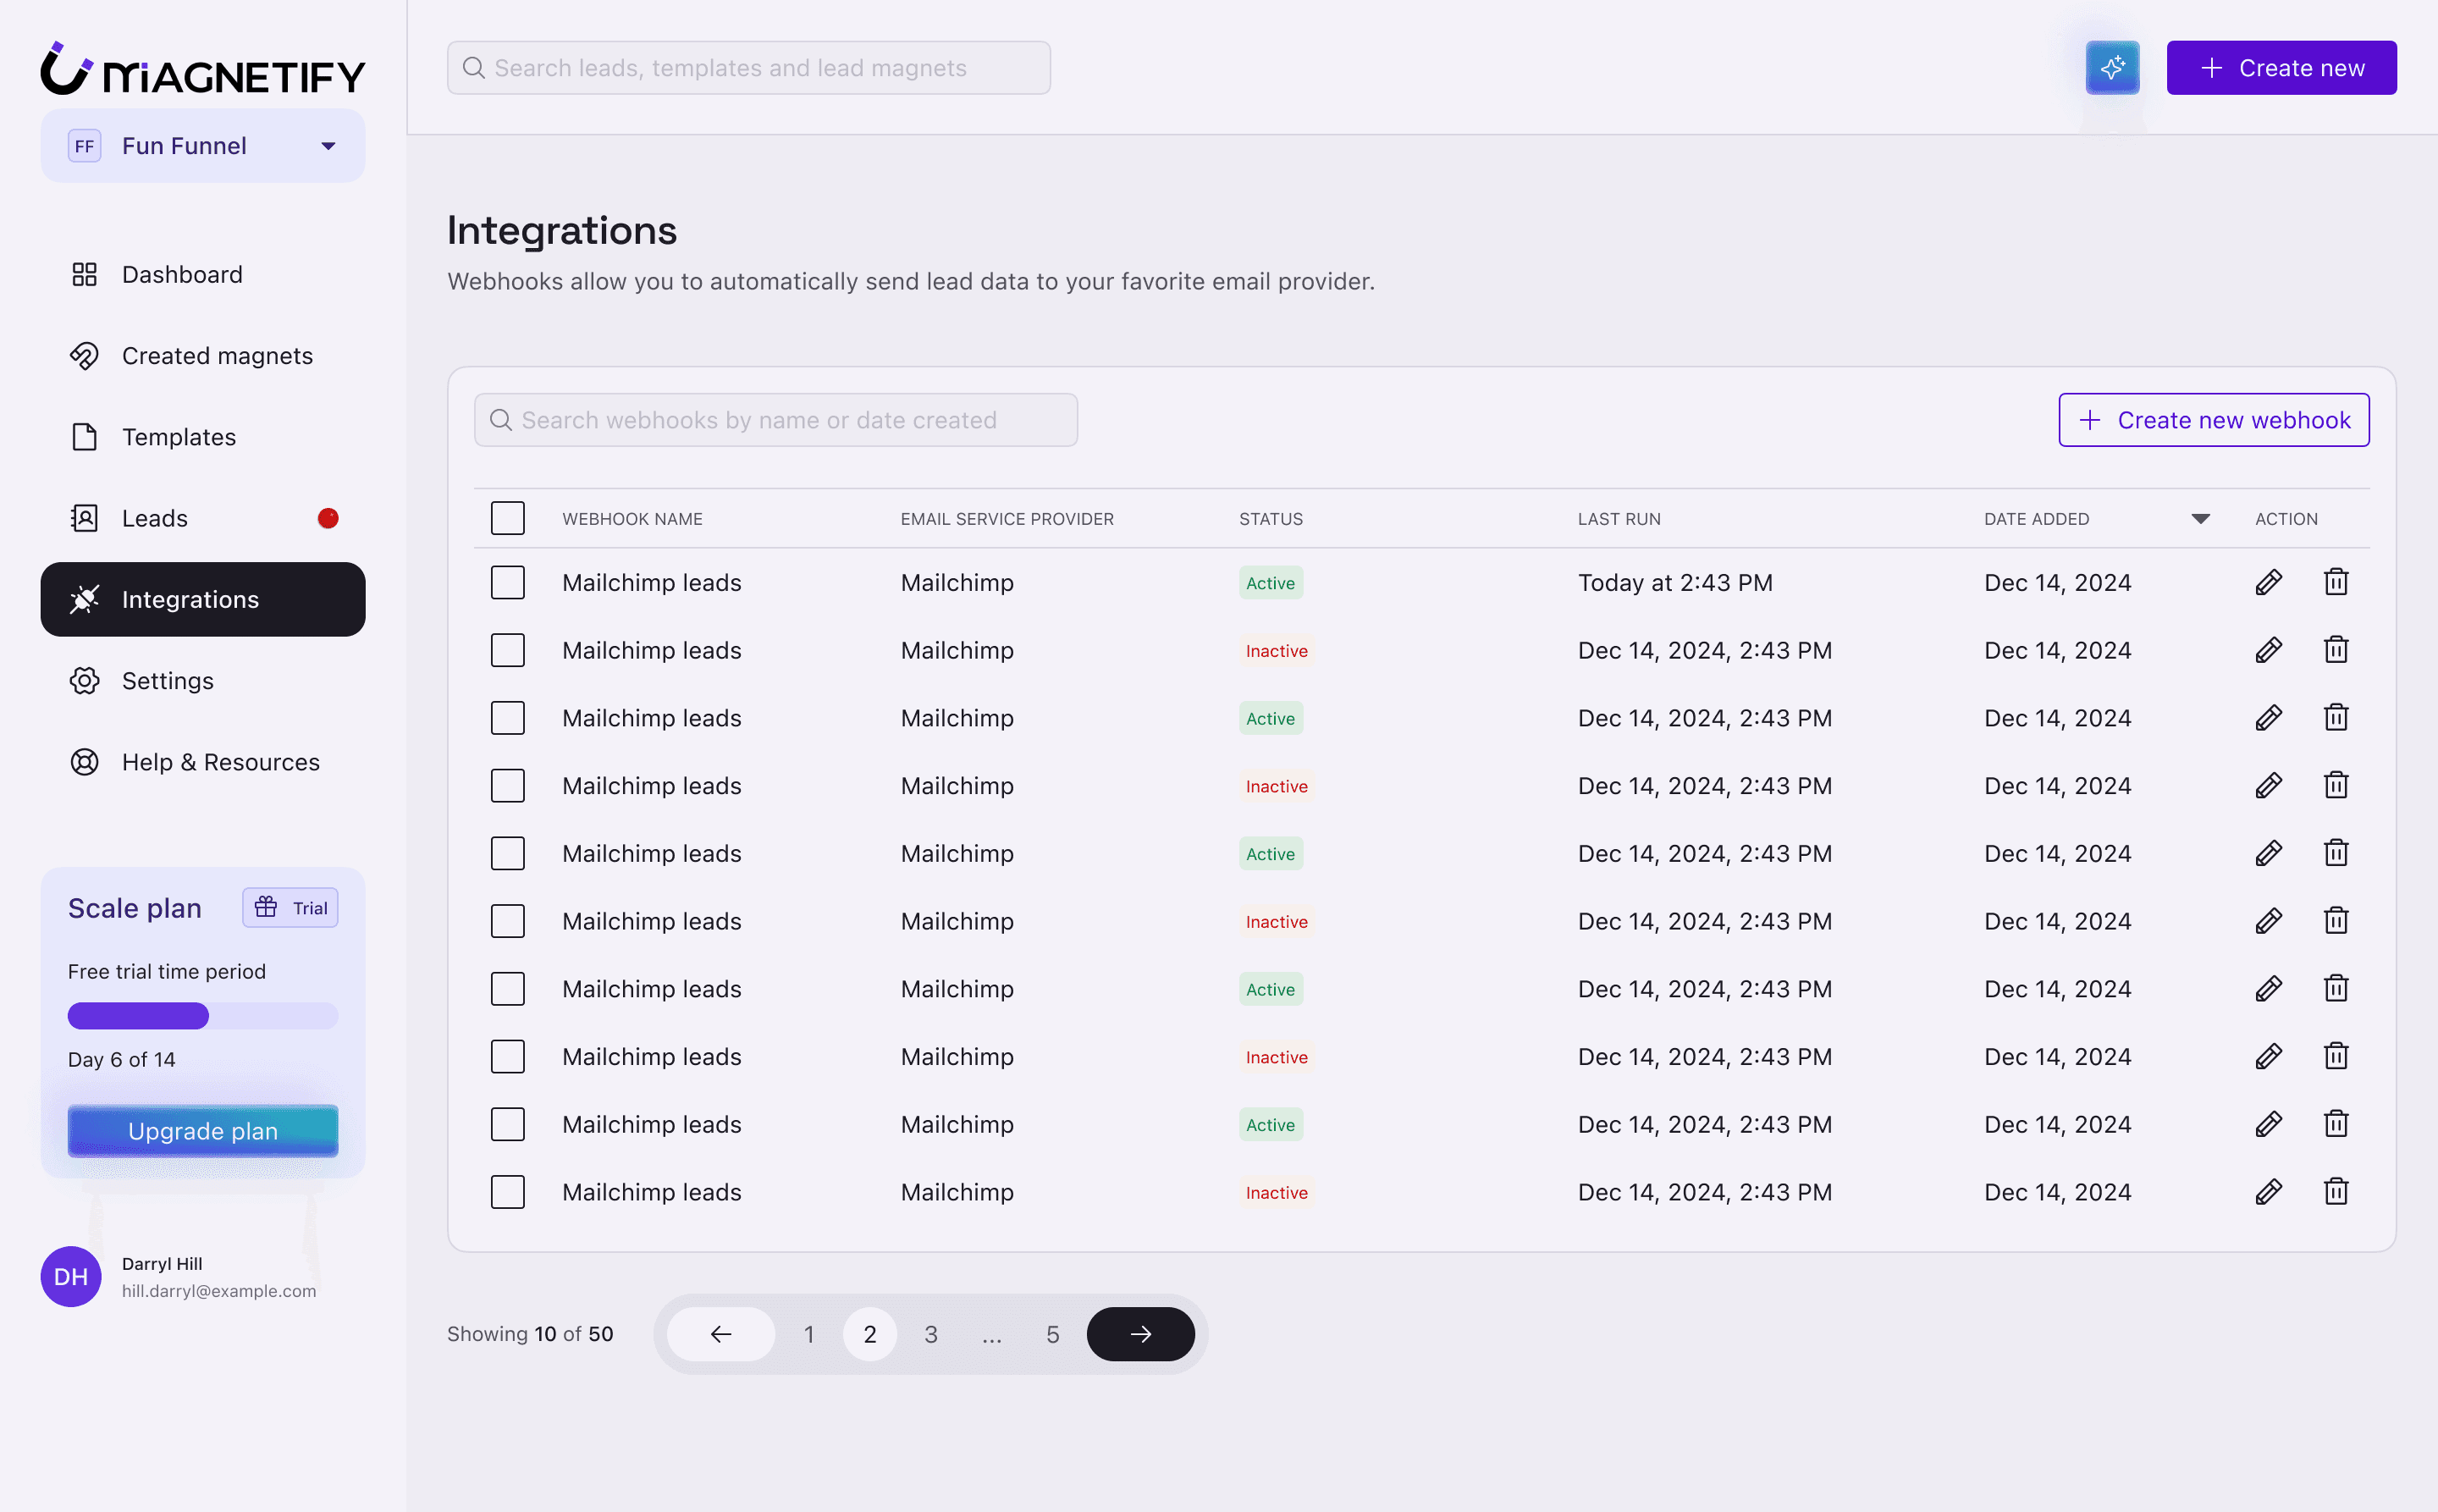Click the free trial progress bar

(x=203, y=1016)
